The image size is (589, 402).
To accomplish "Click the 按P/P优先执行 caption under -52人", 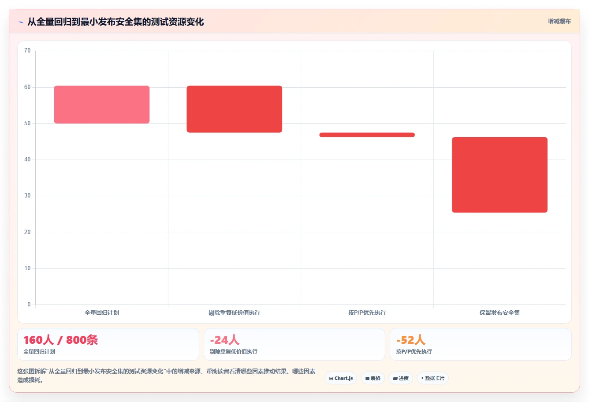I will [x=414, y=352].
